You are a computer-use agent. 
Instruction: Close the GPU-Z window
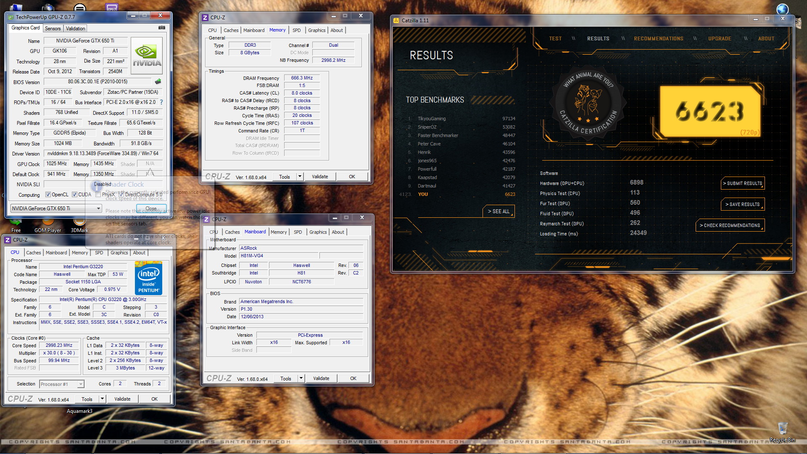(160, 15)
